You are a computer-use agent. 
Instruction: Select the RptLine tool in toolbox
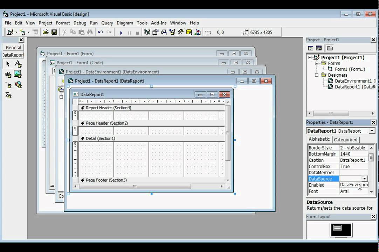pos(8,85)
